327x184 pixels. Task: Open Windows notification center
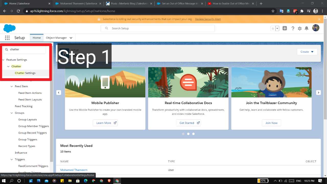pos(320,181)
